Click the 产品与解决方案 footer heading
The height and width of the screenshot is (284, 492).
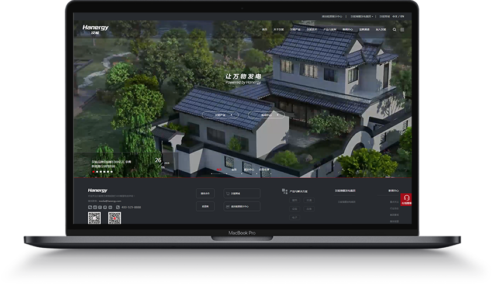(299, 192)
